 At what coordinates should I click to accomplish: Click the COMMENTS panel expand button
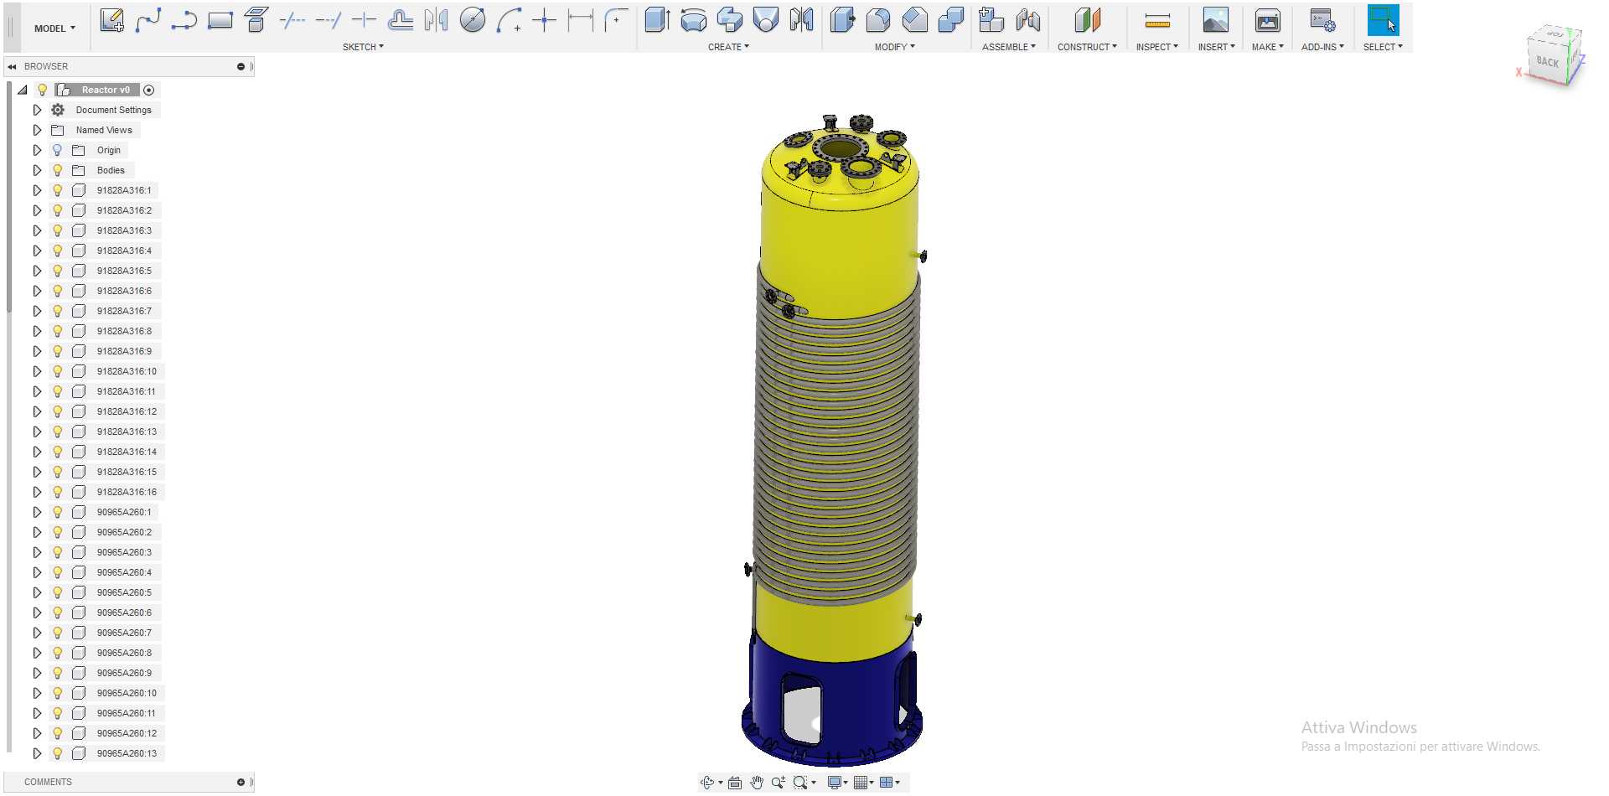pyautogui.click(x=241, y=782)
